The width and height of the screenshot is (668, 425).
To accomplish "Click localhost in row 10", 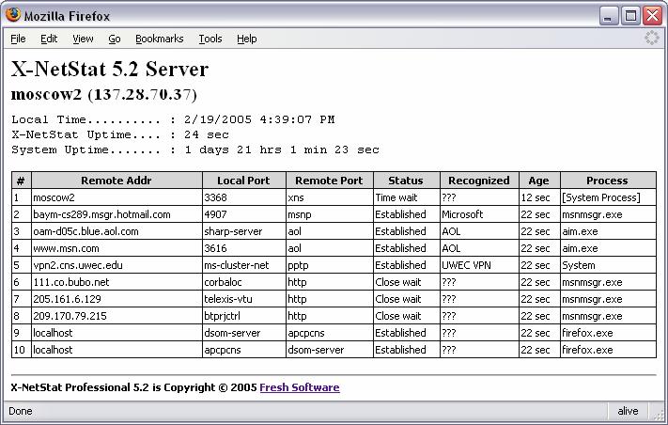I will pos(53,350).
